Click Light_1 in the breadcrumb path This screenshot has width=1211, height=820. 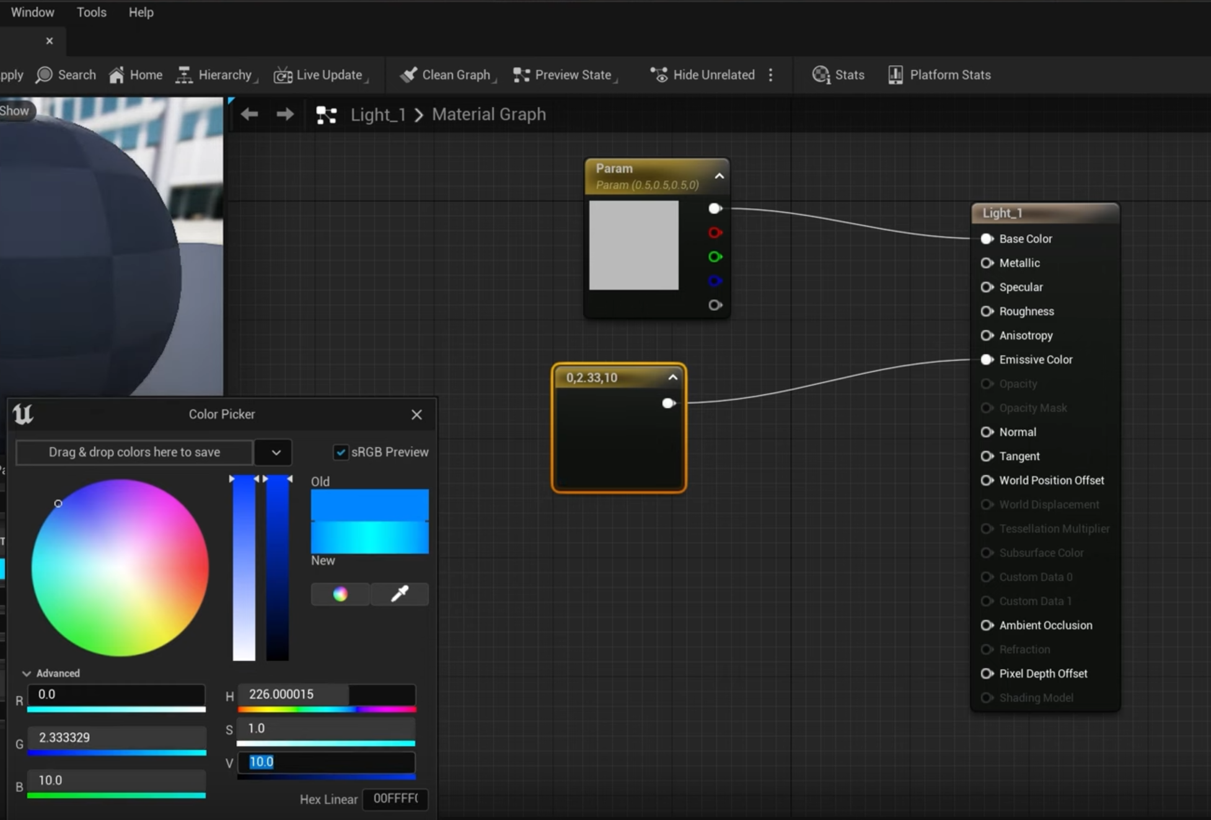(x=377, y=115)
